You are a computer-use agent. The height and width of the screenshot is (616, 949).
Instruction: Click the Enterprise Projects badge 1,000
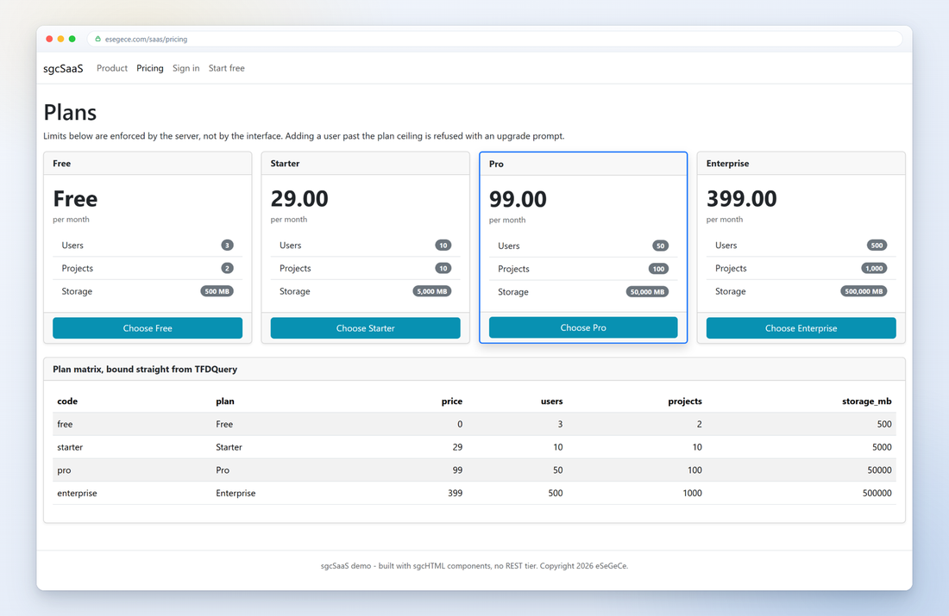pyautogui.click(x=874, y=269)
